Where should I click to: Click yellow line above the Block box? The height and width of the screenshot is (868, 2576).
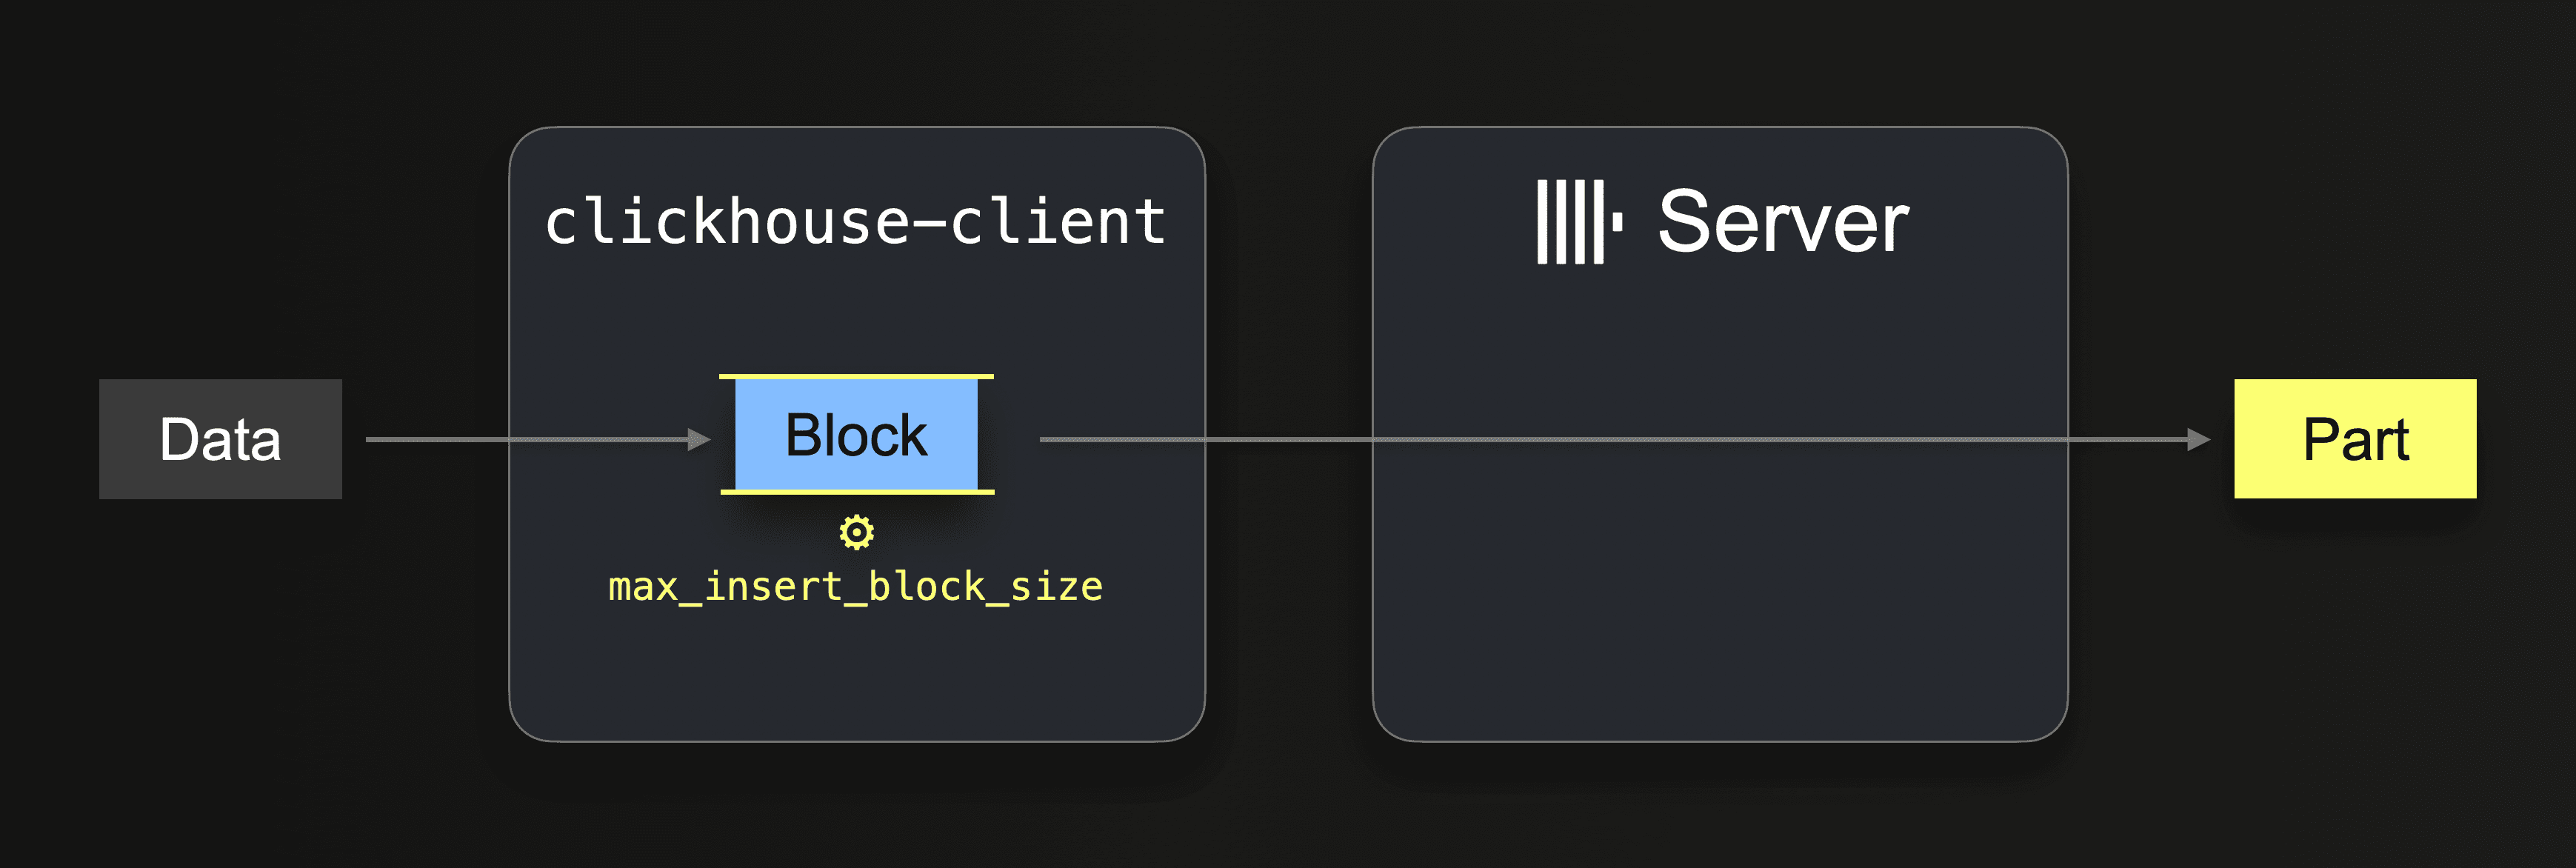click(x=856, y=377)
